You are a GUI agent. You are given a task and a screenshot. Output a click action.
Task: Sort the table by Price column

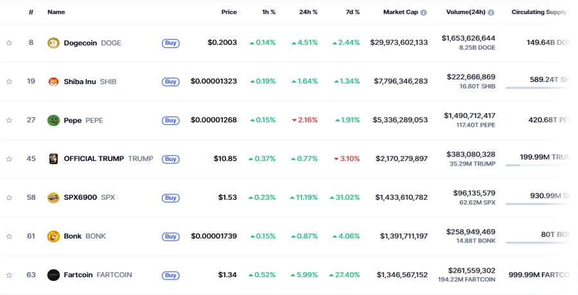229,12
